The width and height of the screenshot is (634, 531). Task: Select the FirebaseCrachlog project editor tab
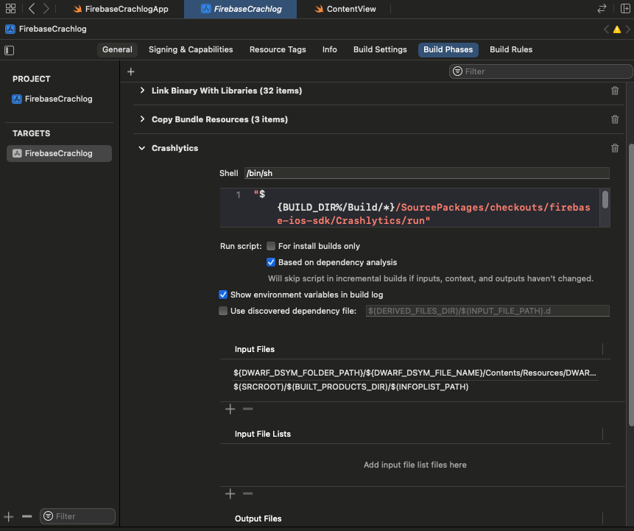tap(241, 9)
